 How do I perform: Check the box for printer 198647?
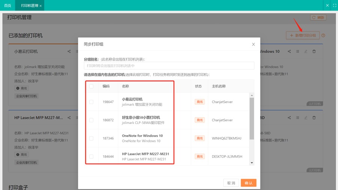(91, 102)
